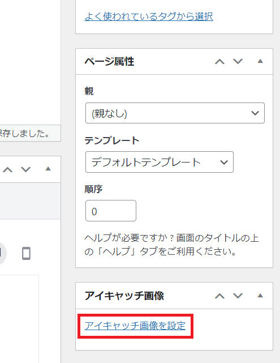This screenshot has height=363, width=280.
Task: Select the highlighted device icon beside the phone icon
Action: (x=2, y=253)
